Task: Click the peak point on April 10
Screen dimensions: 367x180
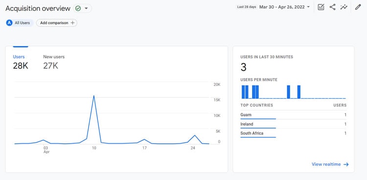Action: point(94,95)
